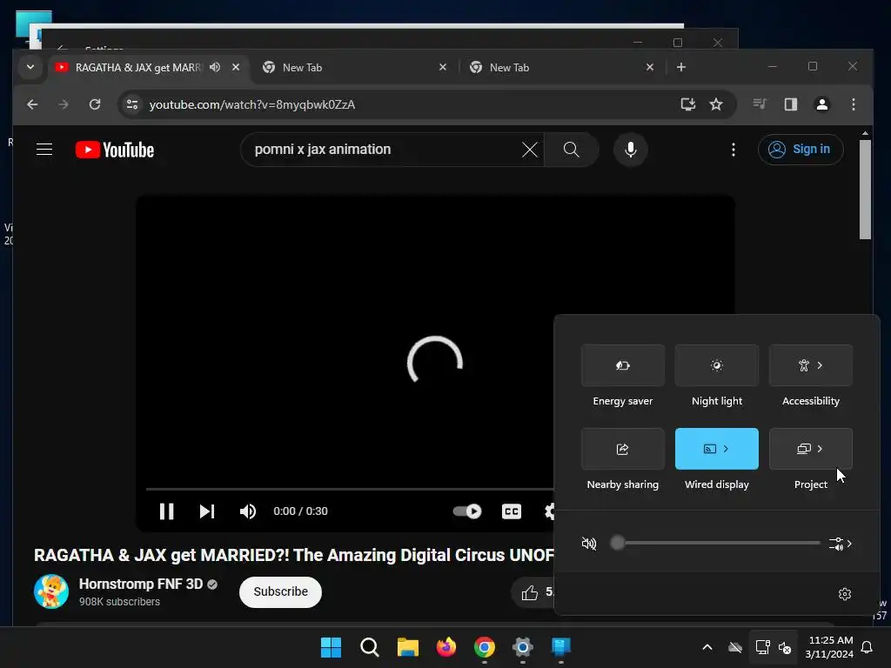Viewport: 891px width, 668px height.
Task: Close the second New Tab
Action: pyautogui.click(x=650, y=67)
